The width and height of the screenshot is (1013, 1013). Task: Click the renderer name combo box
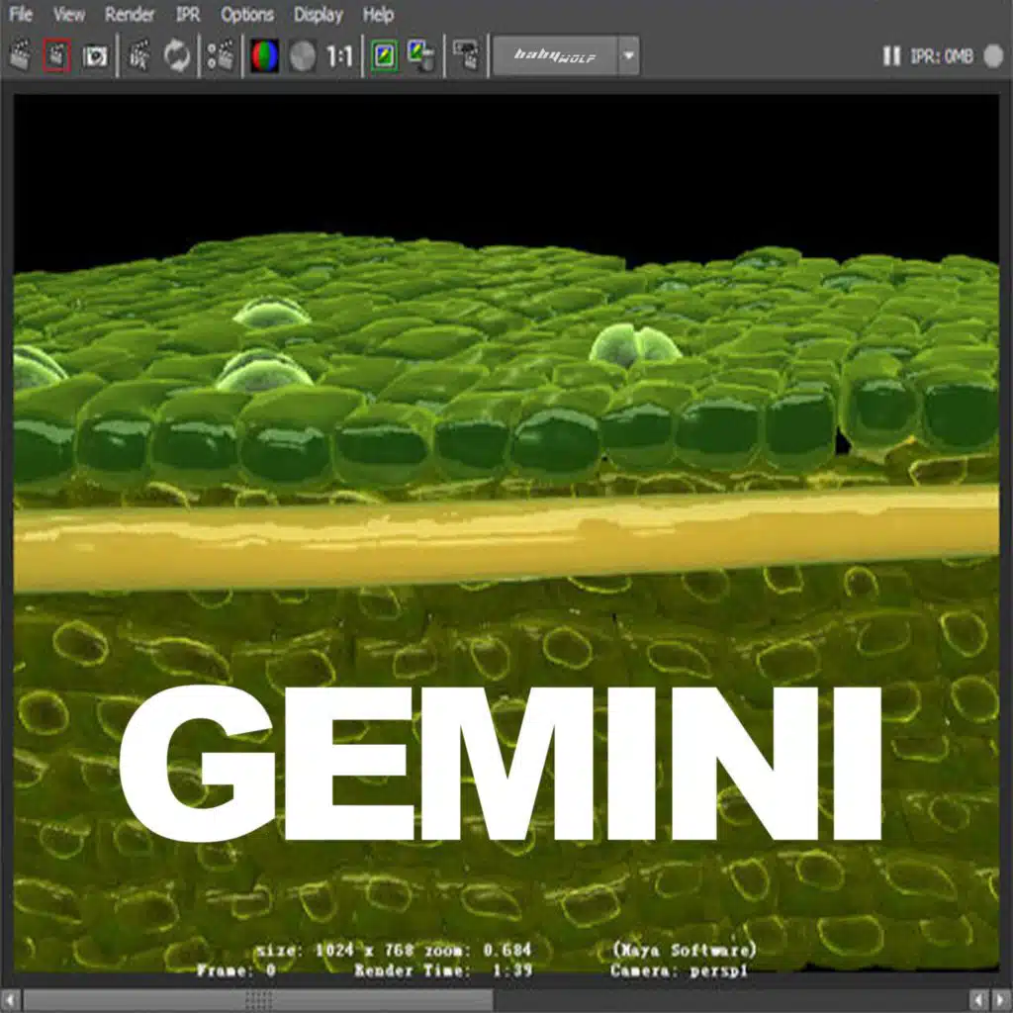[554, 56]
